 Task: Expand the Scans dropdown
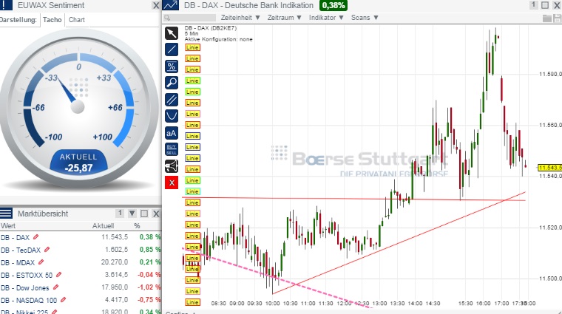(365, 18)
